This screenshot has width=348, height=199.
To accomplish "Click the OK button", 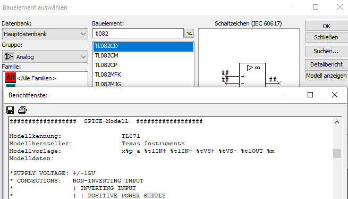I will (x=326, y=26).
